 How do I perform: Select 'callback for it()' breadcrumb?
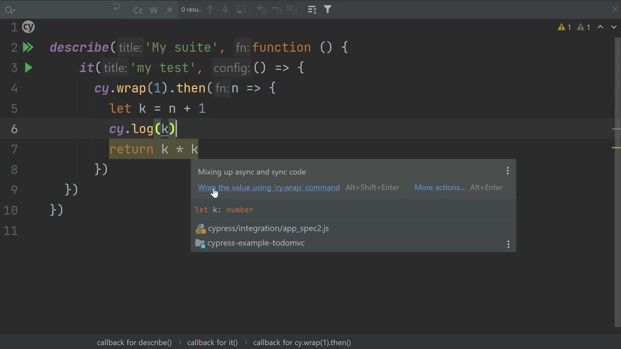(x=212, y=342)
